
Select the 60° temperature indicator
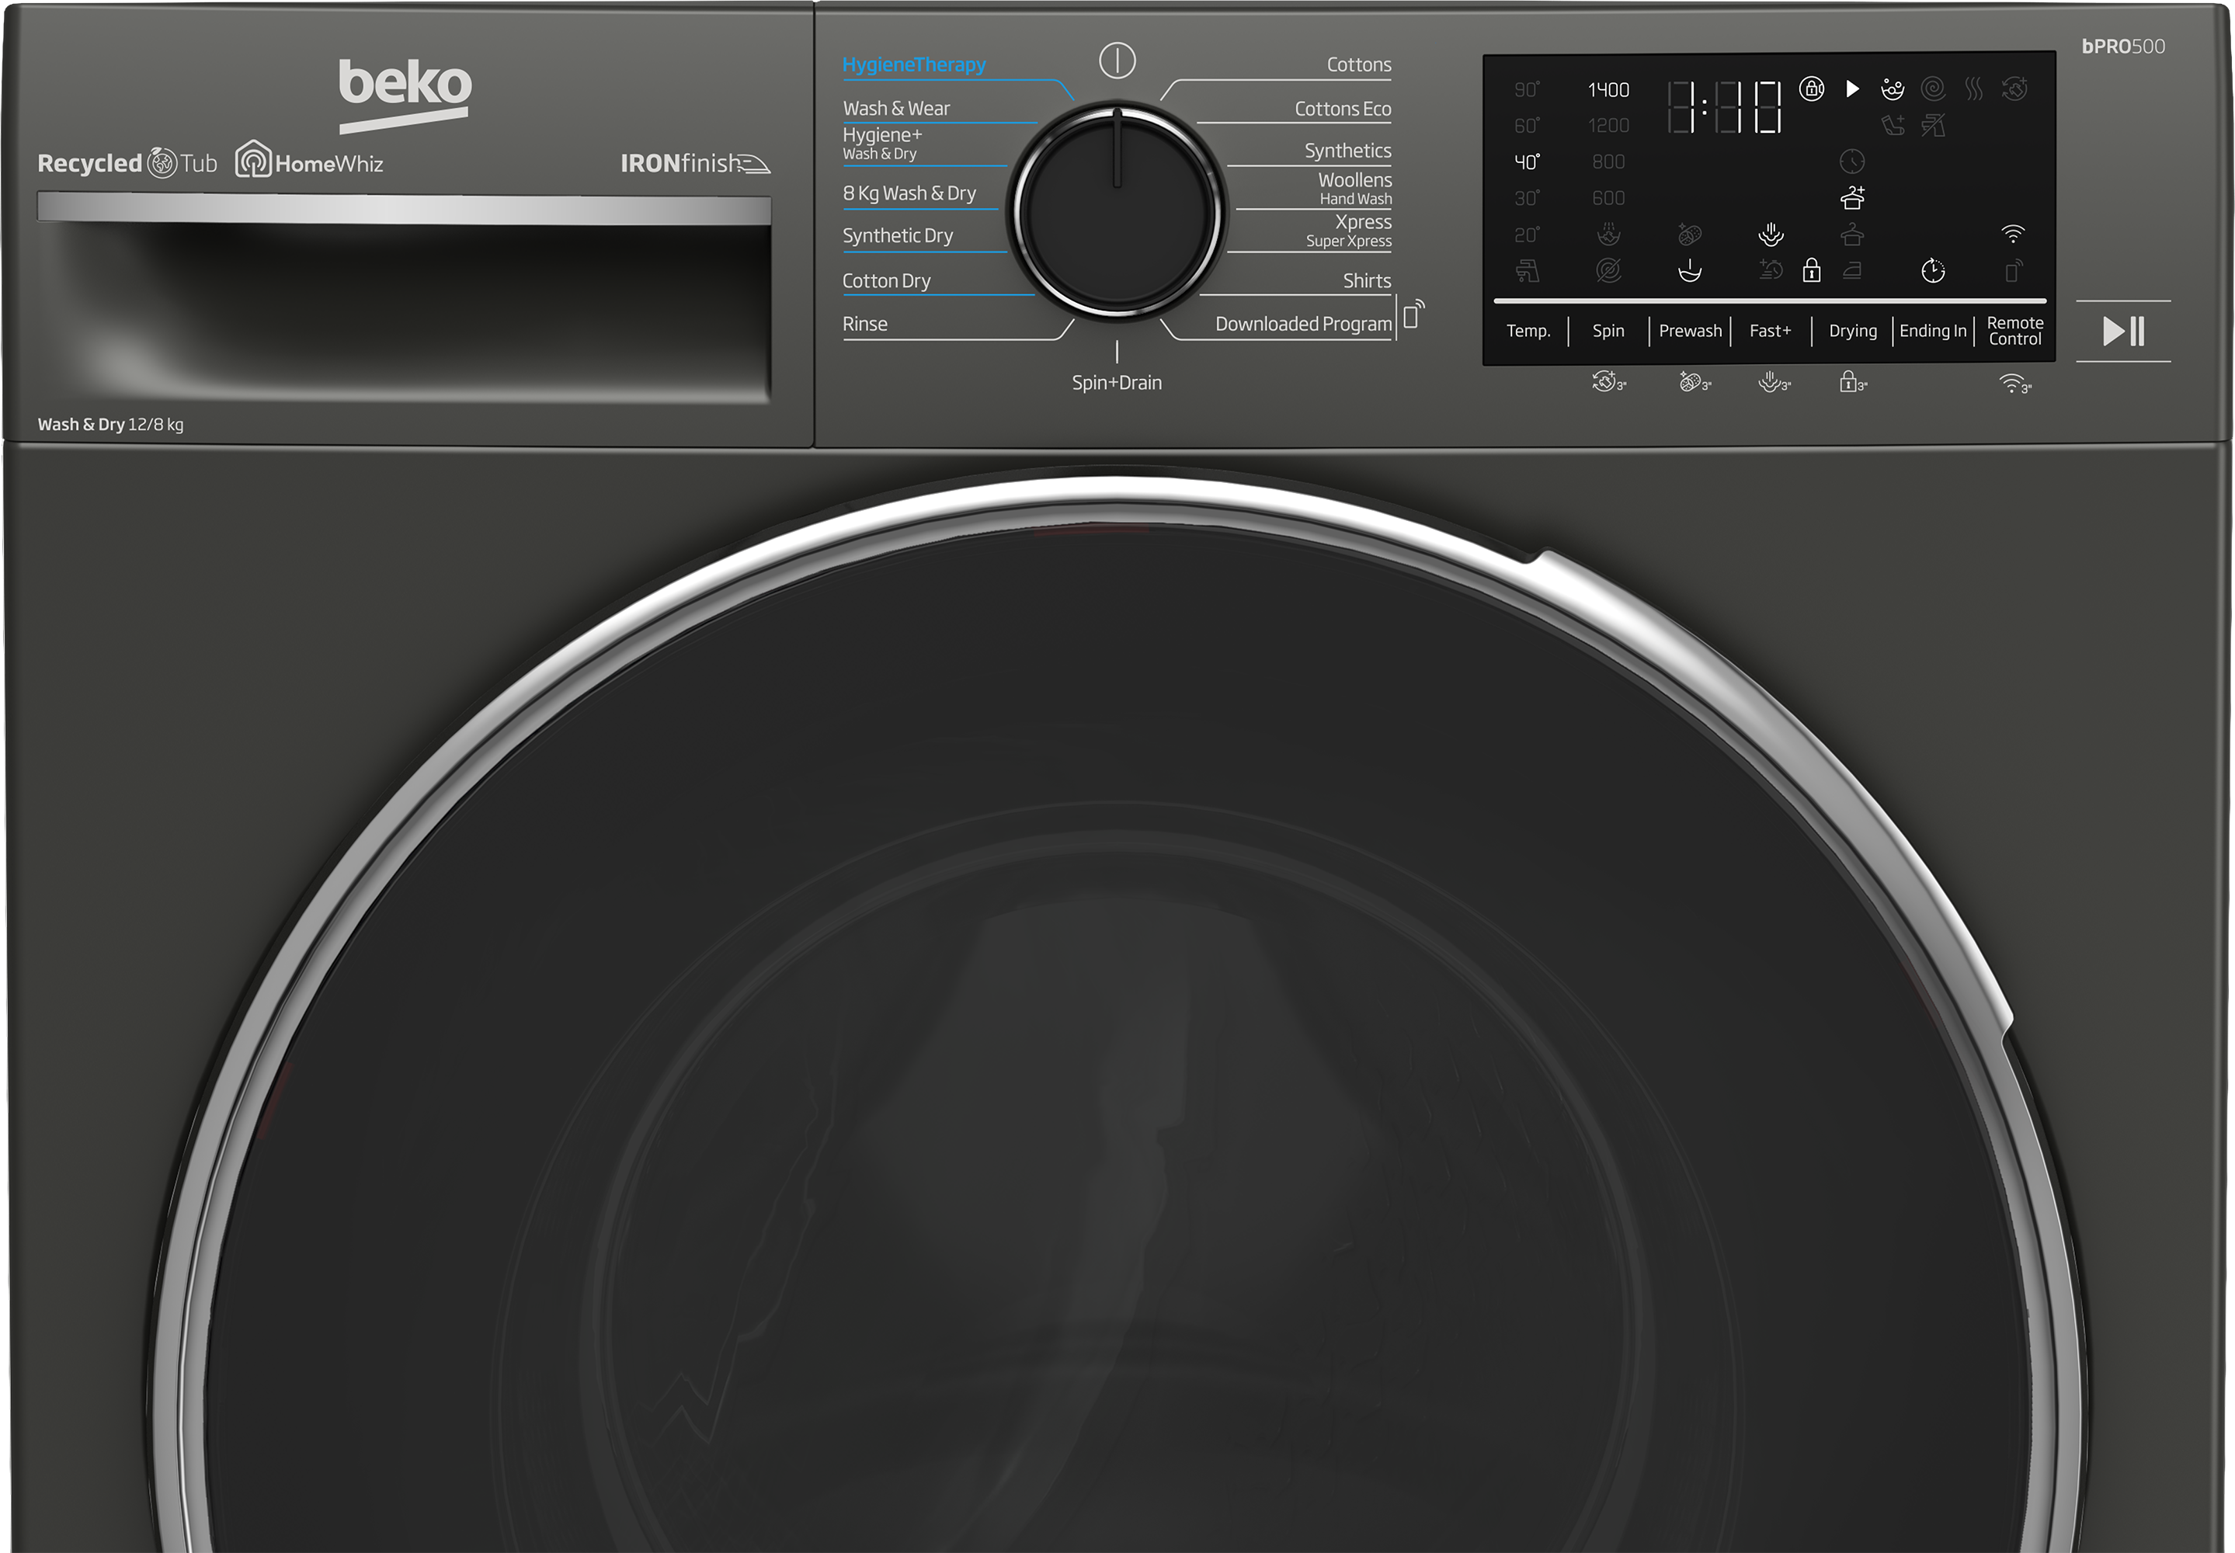pyautogui.click(x=1528, y=126)
